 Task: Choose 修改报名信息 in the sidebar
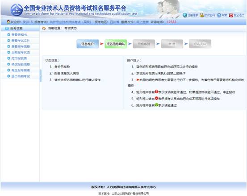point(21,64)
